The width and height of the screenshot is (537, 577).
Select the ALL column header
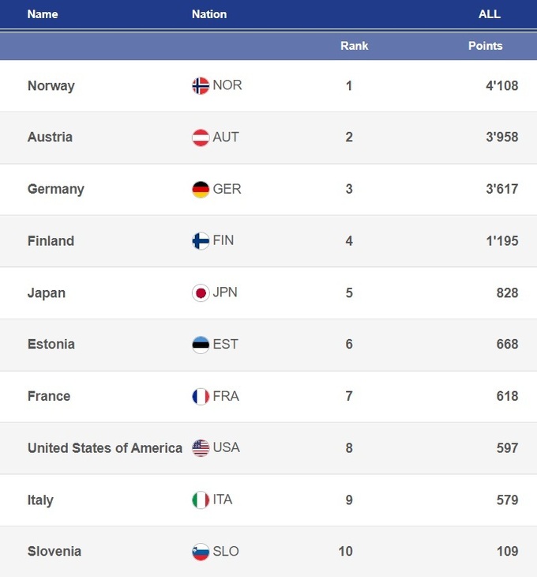(x=490, y=14)
